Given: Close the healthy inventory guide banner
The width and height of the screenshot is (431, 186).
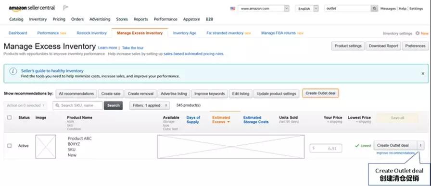Looking at the screenshot, I should (x=423, y=73).
